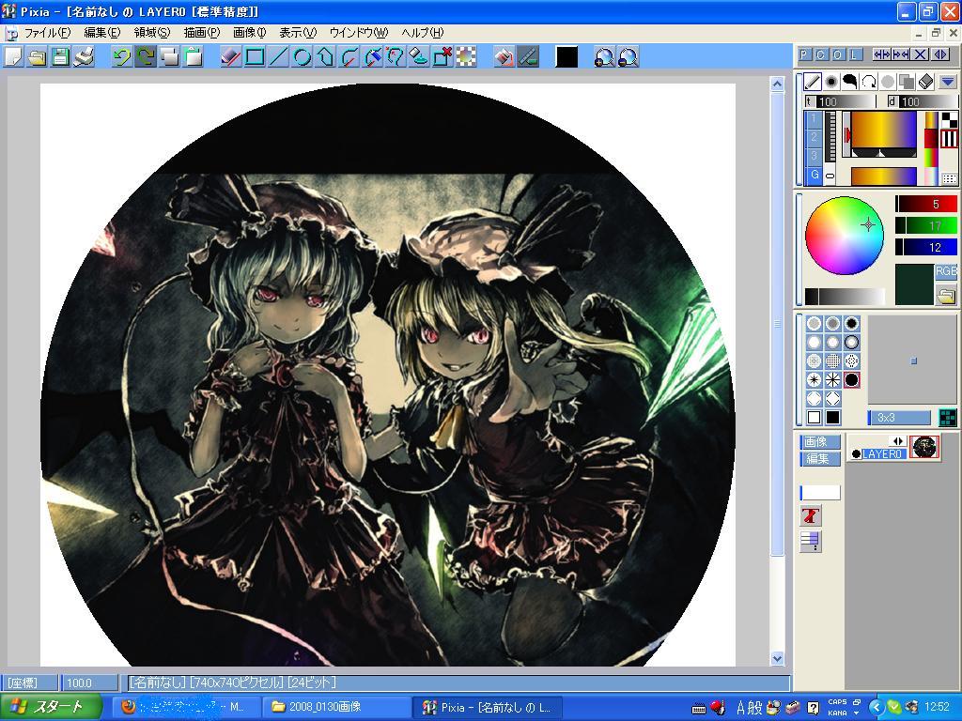
Task: Select the eyedropper color picker tool
Action: click(372, 57)
